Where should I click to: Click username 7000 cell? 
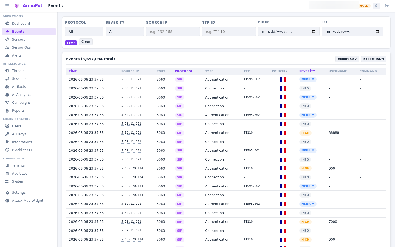pos(333,222)
